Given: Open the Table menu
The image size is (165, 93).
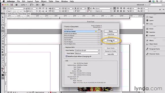Looking at the screenshot, I should (51, 1).
